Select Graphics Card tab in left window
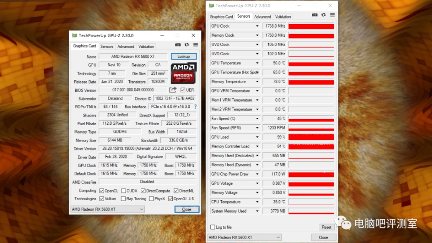The height and width of the screenshot is (243, 432). click(x=85, y=46)
